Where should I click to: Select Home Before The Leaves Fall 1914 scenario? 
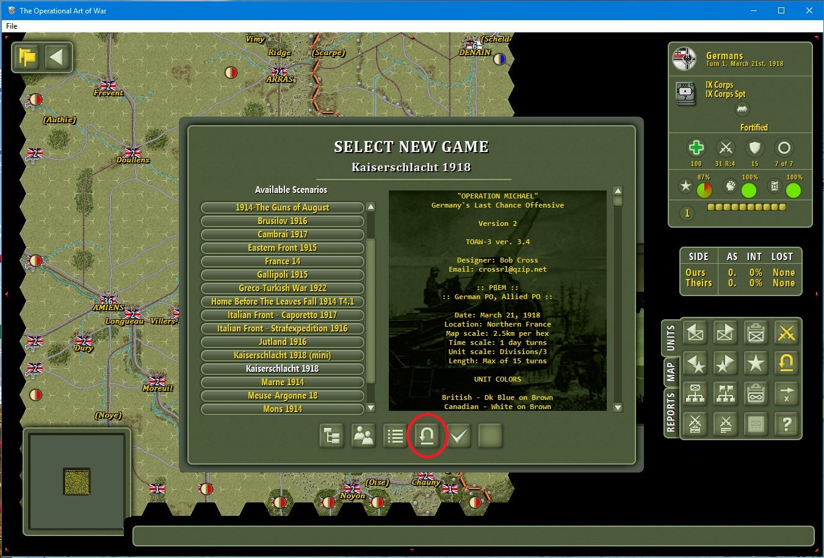point(282,302)
